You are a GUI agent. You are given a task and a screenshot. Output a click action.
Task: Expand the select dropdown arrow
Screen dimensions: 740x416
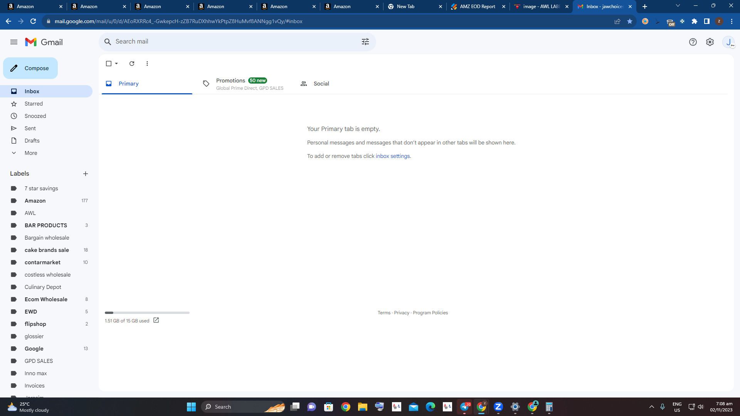[x=116, y=64]
